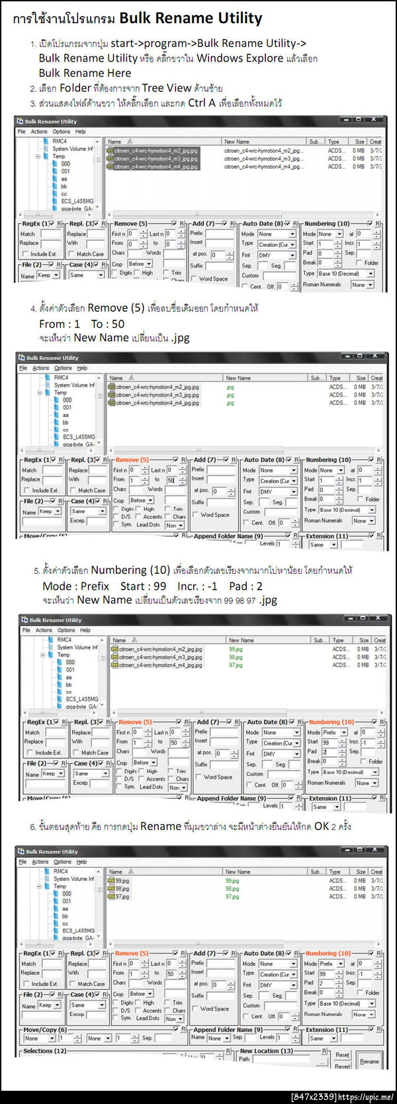The image size is (397, 1104).
Task: Click folder icon for 001 in first screenshot tree
Action: (x=56, y=171)
